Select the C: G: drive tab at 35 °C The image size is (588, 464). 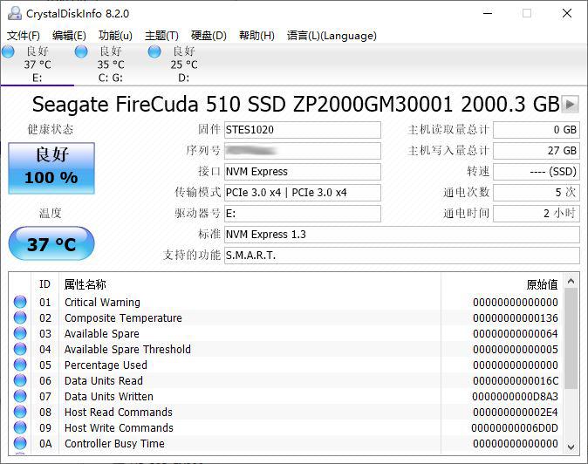click(111, 64)
